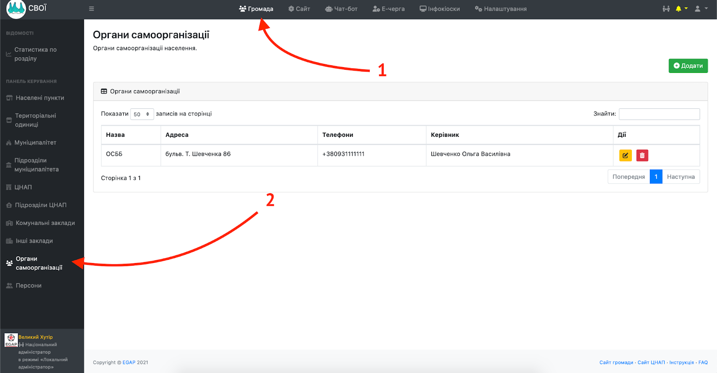Click the red delete trash icon
This screenshot has width=717, height=373.
(642, 155)
